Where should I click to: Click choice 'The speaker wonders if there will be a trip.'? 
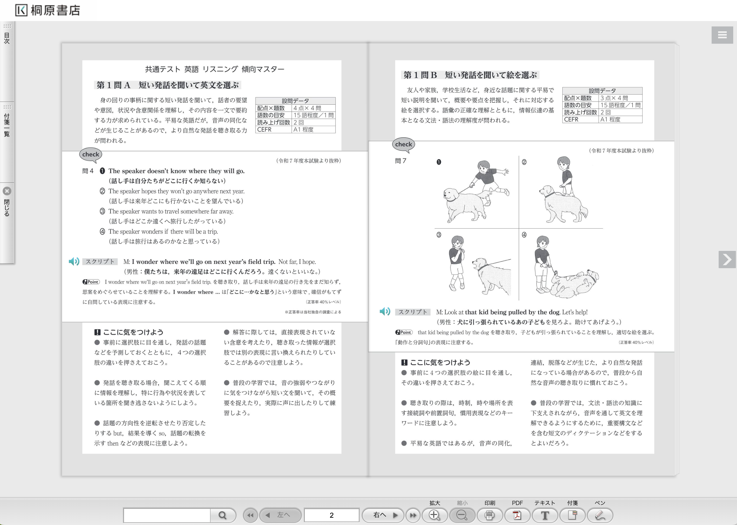tap(163, 231)
